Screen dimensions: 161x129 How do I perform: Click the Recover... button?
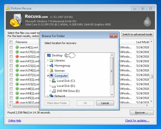point(142,113)
